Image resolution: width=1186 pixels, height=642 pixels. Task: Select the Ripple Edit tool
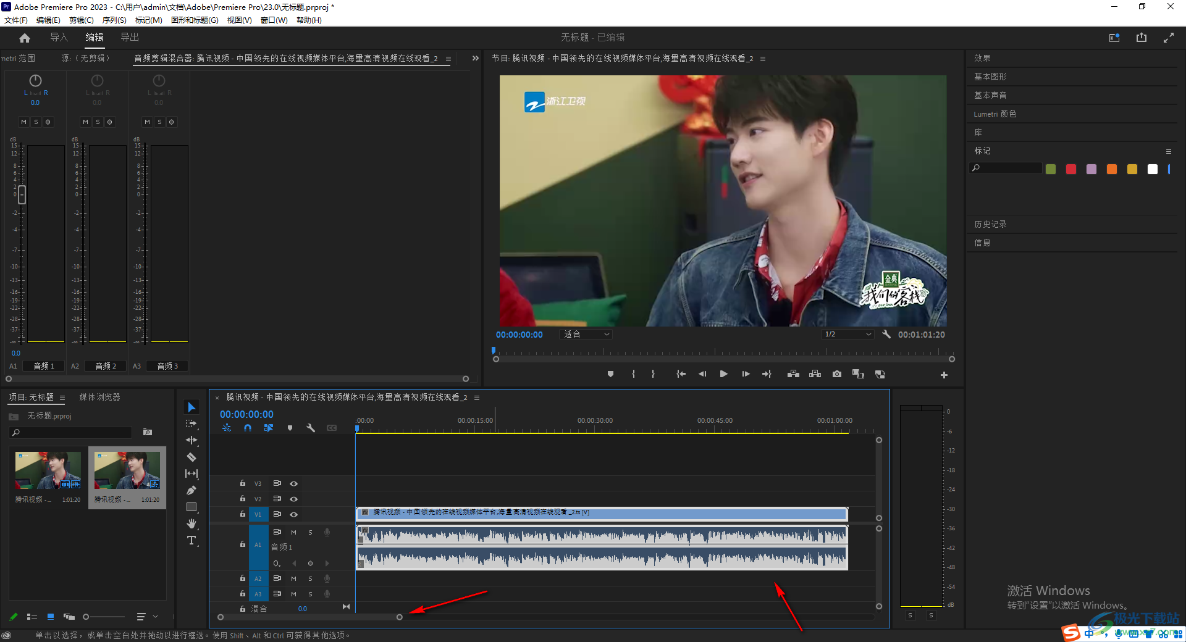coord(191,440)
